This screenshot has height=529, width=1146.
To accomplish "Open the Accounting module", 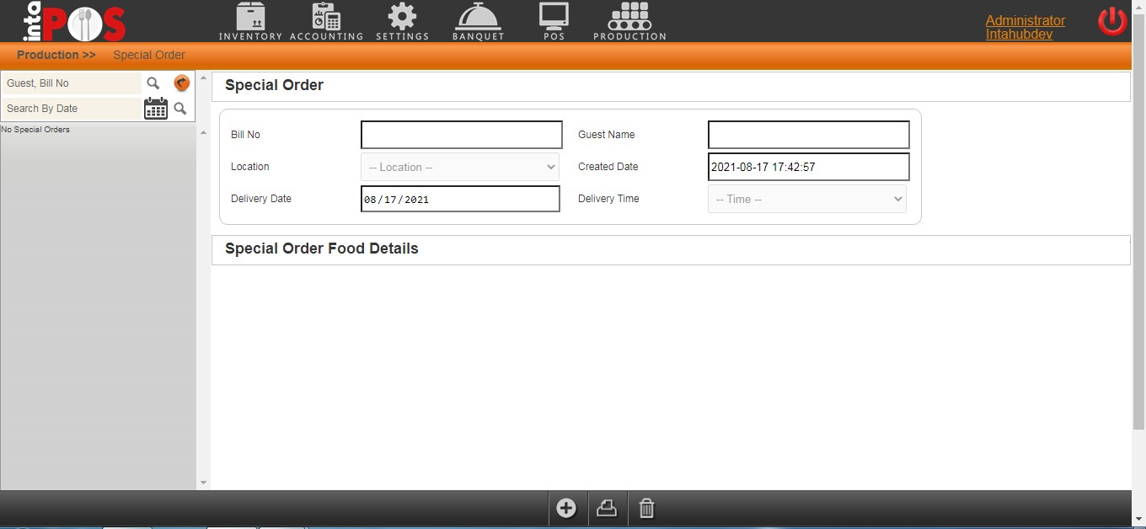I will click(x=326, y=22).
